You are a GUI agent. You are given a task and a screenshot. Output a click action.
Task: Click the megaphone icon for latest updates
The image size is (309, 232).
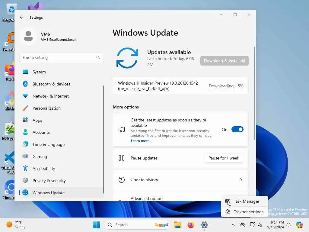(x=122, y=129)
